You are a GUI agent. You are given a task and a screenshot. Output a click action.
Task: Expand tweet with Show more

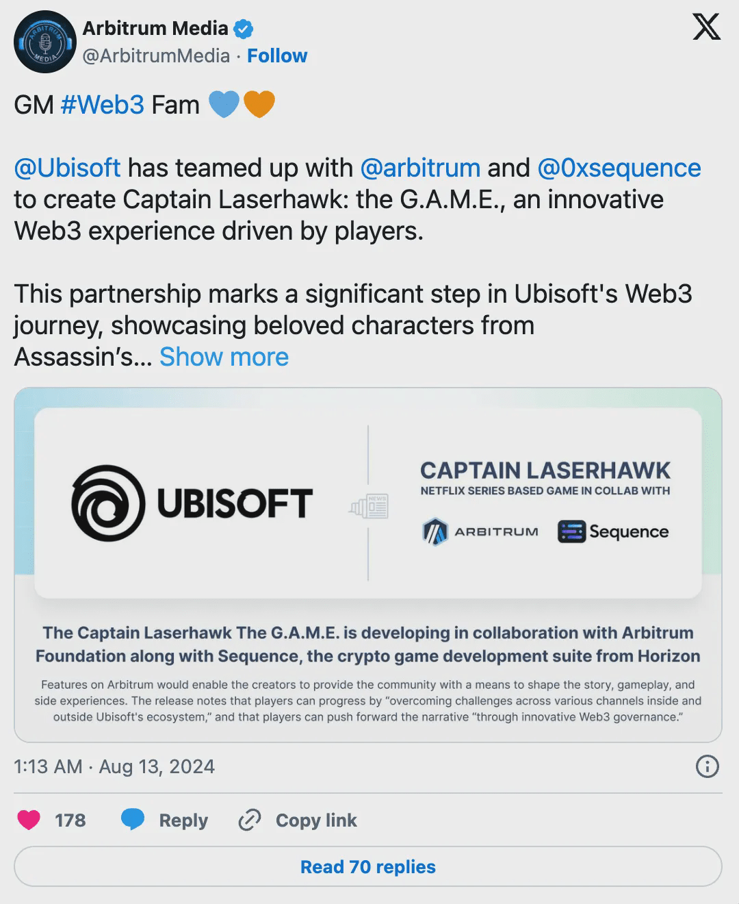pyautogui.click(x=224, y=357)
